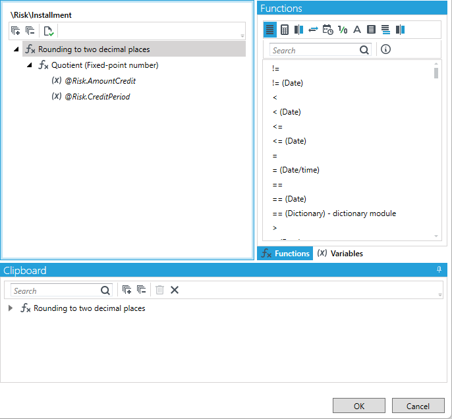Choose == function from list
The image size is (452, 419).
pyautogui.click(x=277, y=184)
